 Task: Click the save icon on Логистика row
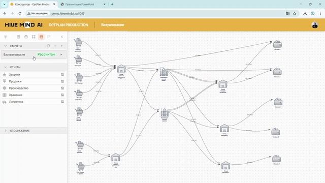[x=62, y=102]
